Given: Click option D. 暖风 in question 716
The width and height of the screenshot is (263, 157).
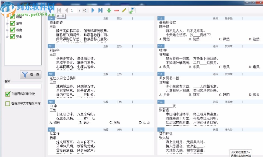Looking at the screenshot, I should click(x=254, y=67).
